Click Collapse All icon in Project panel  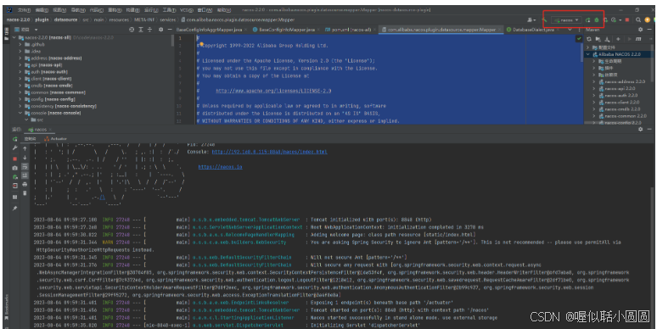coord(149,30)
